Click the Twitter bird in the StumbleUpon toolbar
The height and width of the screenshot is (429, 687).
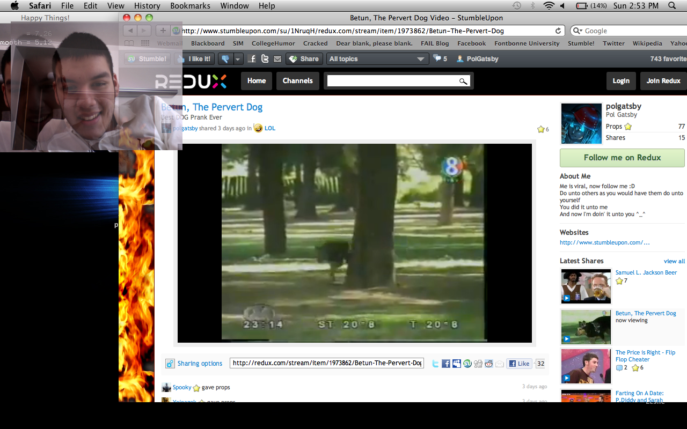pos(265,59)
